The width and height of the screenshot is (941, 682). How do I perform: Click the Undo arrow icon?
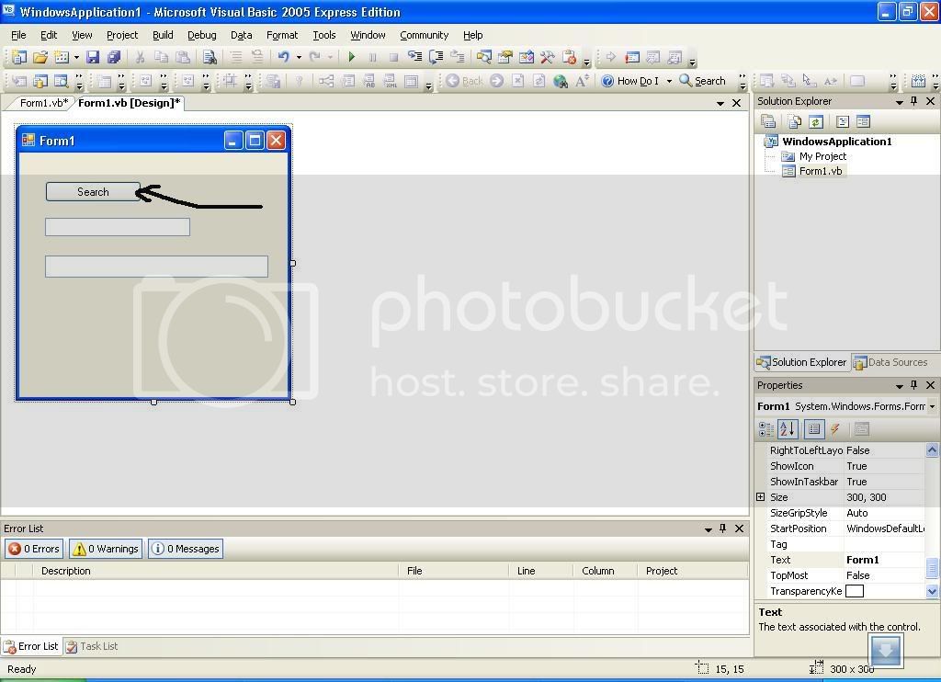point(284,57)
